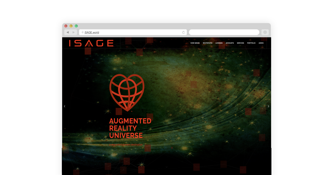Click the round button right of search field
Screen dimensions: 323x175
tap(265, 32)
